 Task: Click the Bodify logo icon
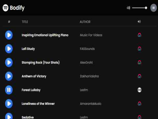point(6,8)
